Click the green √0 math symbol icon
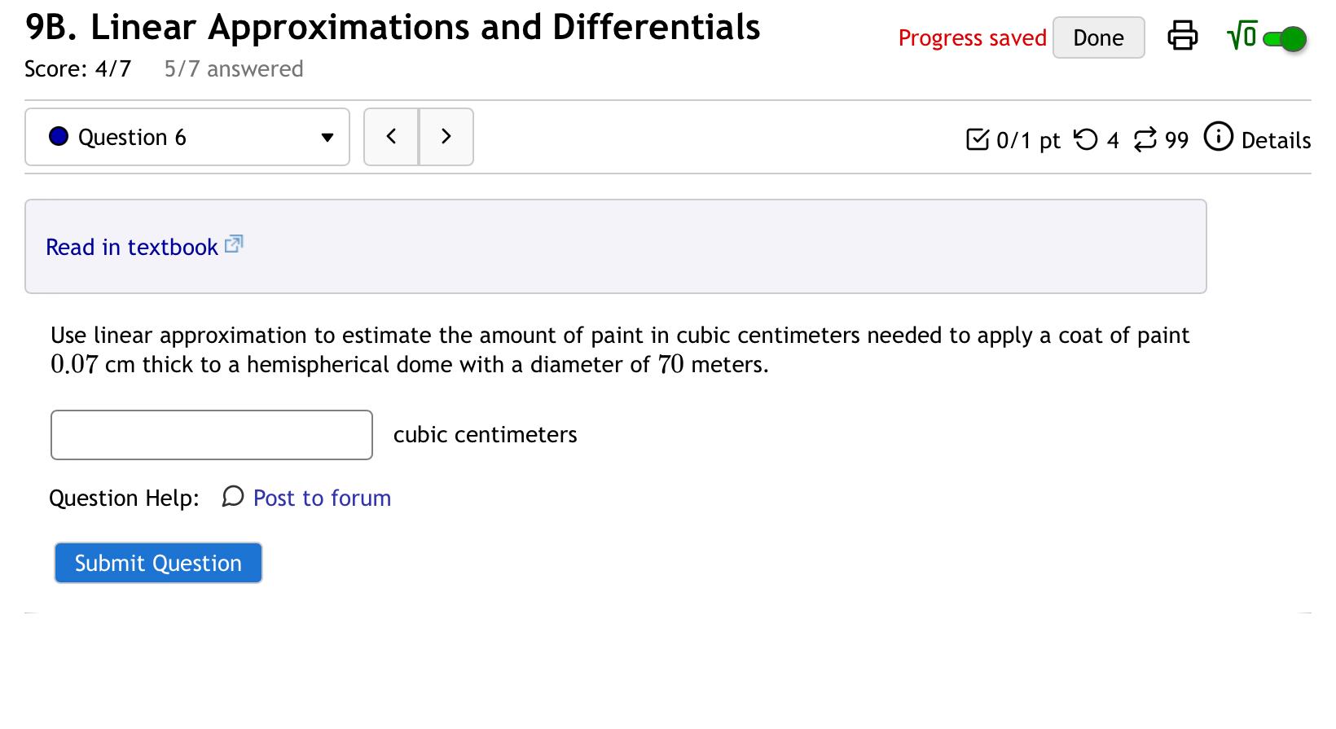1336x729 pixels. click(x=1242, y=36)
